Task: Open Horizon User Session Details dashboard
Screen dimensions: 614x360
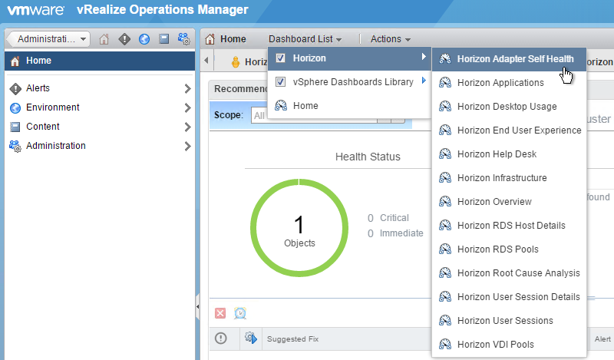Action: point(509,297)
